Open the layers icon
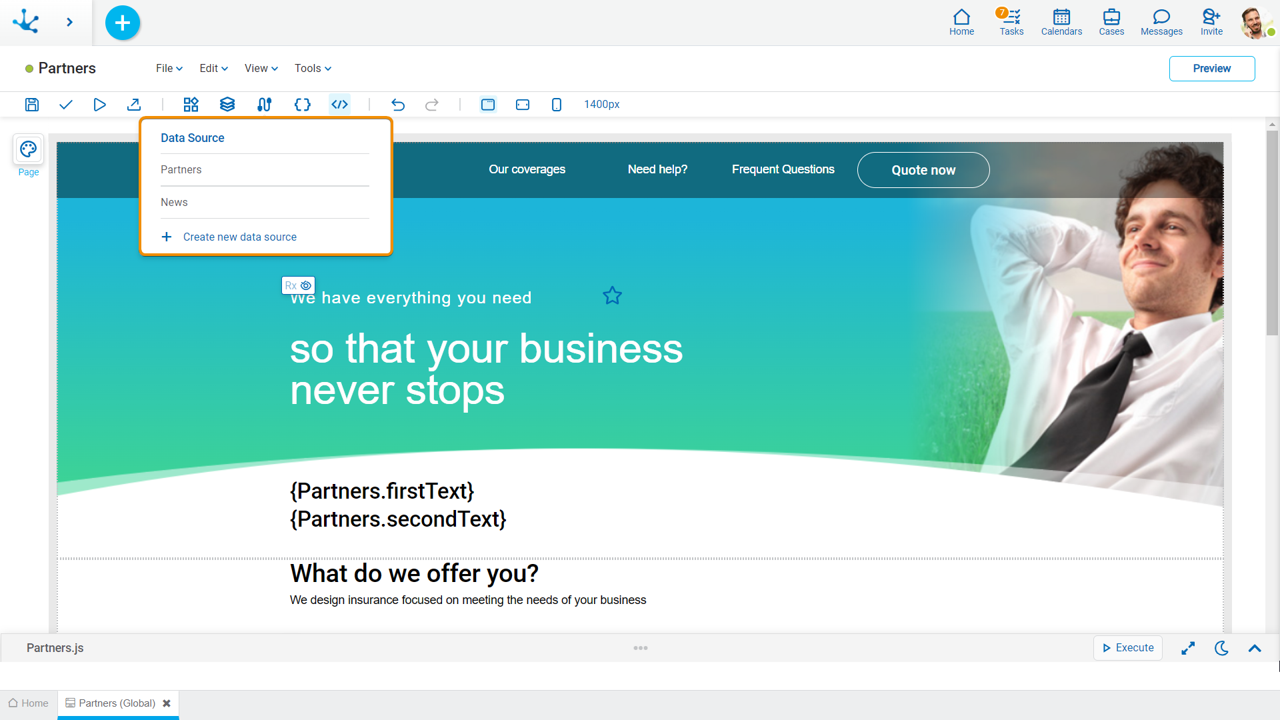Image resolution: width=1280 pixels, height=720 pixels. pos(227,104)
